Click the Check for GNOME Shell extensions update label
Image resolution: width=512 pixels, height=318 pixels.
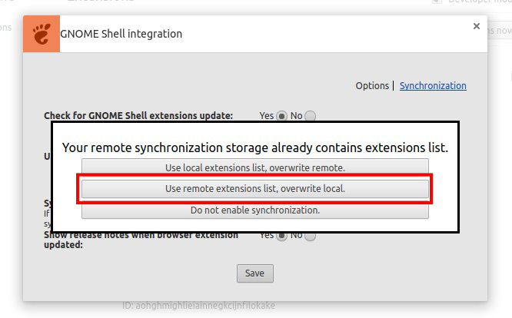pyautogui.click(x=138, y=116)
